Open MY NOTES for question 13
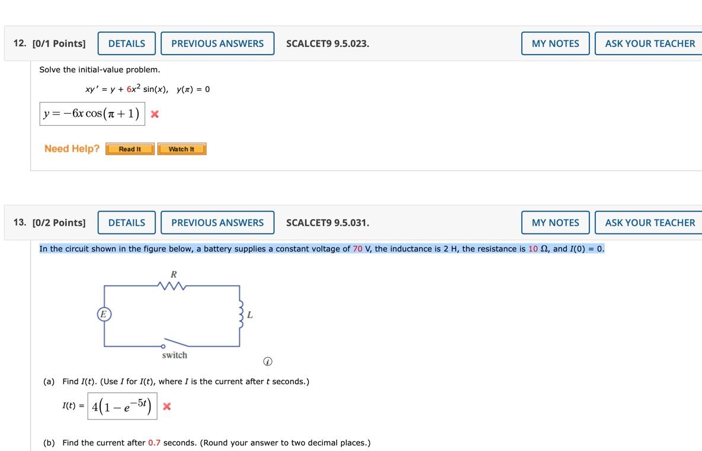This screenshot has height=451, width=702. [555, 223]
